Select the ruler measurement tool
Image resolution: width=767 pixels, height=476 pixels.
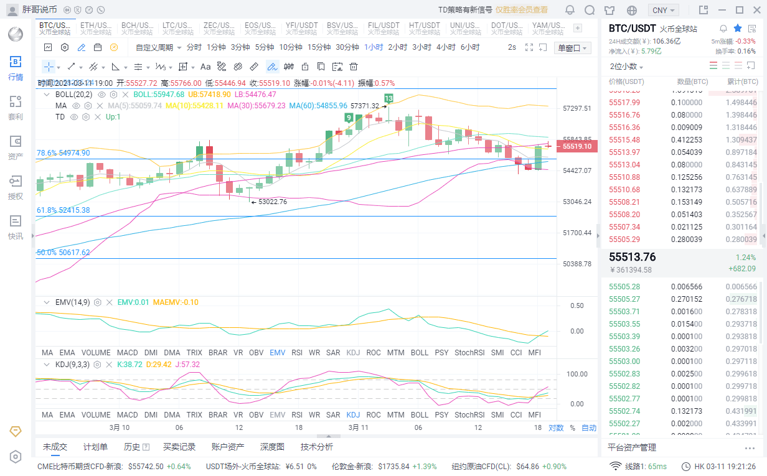pos(254,67)
